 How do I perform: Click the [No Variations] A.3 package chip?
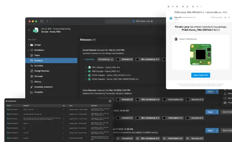(148, 118)
